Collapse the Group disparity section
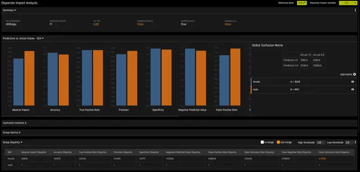360x172 pixels. click(13, 142)
